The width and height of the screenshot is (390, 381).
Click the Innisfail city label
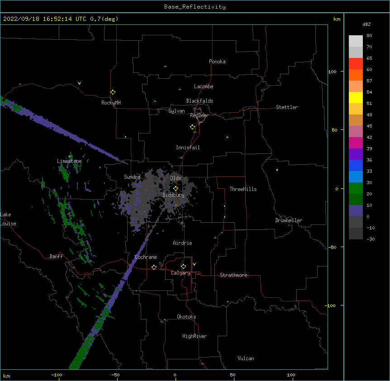point(188,148)
